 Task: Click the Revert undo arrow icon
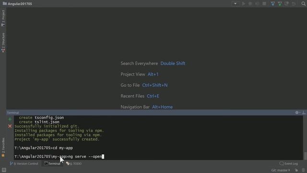pyautogui.click(x=294, y=3)
